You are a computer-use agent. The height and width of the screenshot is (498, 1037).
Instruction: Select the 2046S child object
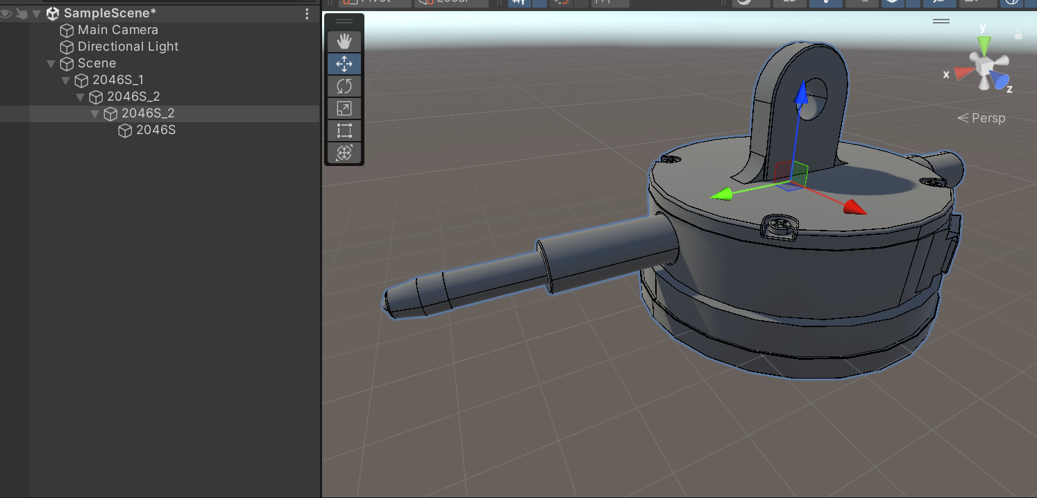[155, 130]
